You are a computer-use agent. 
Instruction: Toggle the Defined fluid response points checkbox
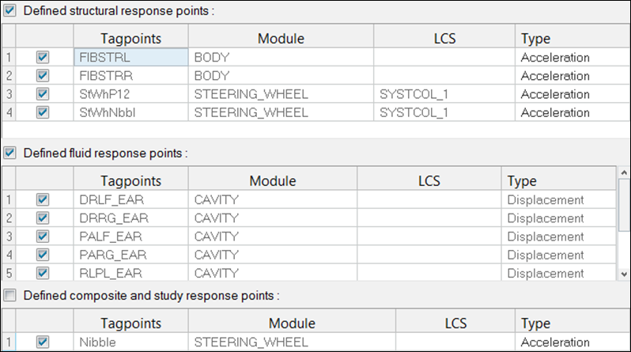click(9, 152)
